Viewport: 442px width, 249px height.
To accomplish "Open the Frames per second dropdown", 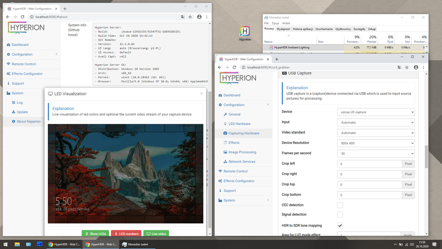I will (x=376, y=154).
